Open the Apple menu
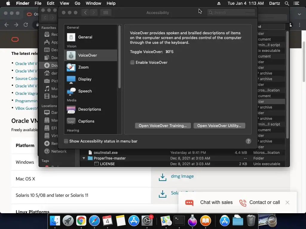The height and width of the screenshot is (229, 306). click(x=8, y=3)
